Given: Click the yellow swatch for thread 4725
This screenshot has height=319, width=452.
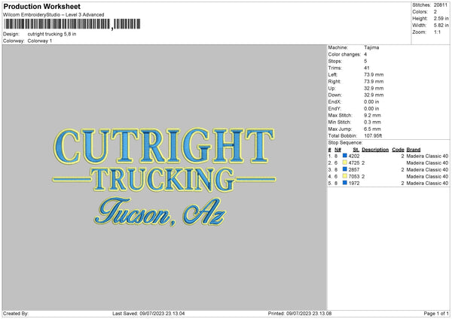Looking at the screenshot, I should (x=345, y=163).
